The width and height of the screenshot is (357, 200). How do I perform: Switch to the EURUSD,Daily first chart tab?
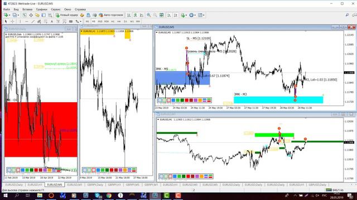[x=14, y=185]
